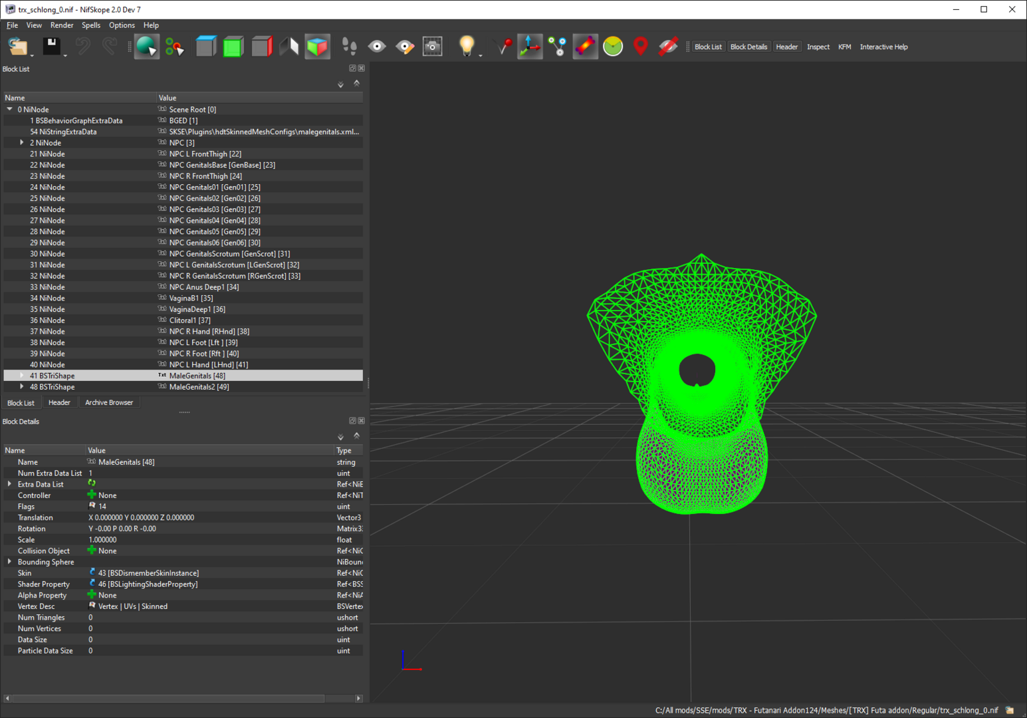Click the red-sided Side view cube

click(261, 47)
